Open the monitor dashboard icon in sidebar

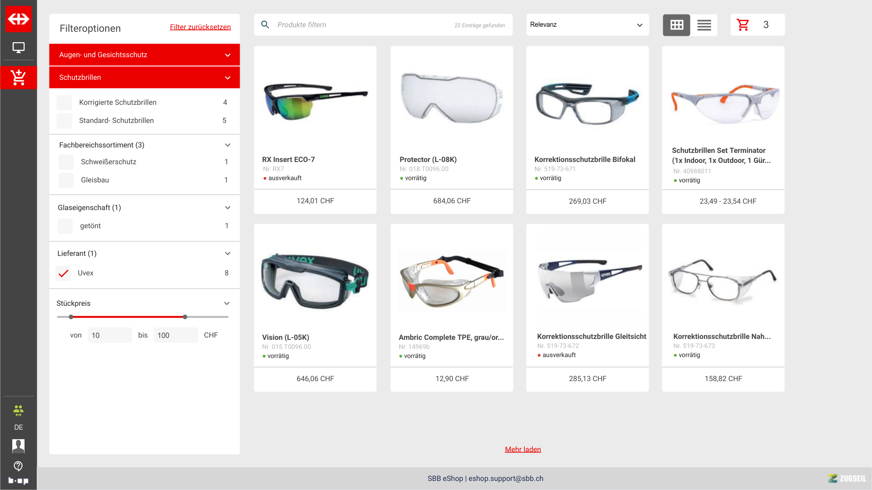click(18, 48)
